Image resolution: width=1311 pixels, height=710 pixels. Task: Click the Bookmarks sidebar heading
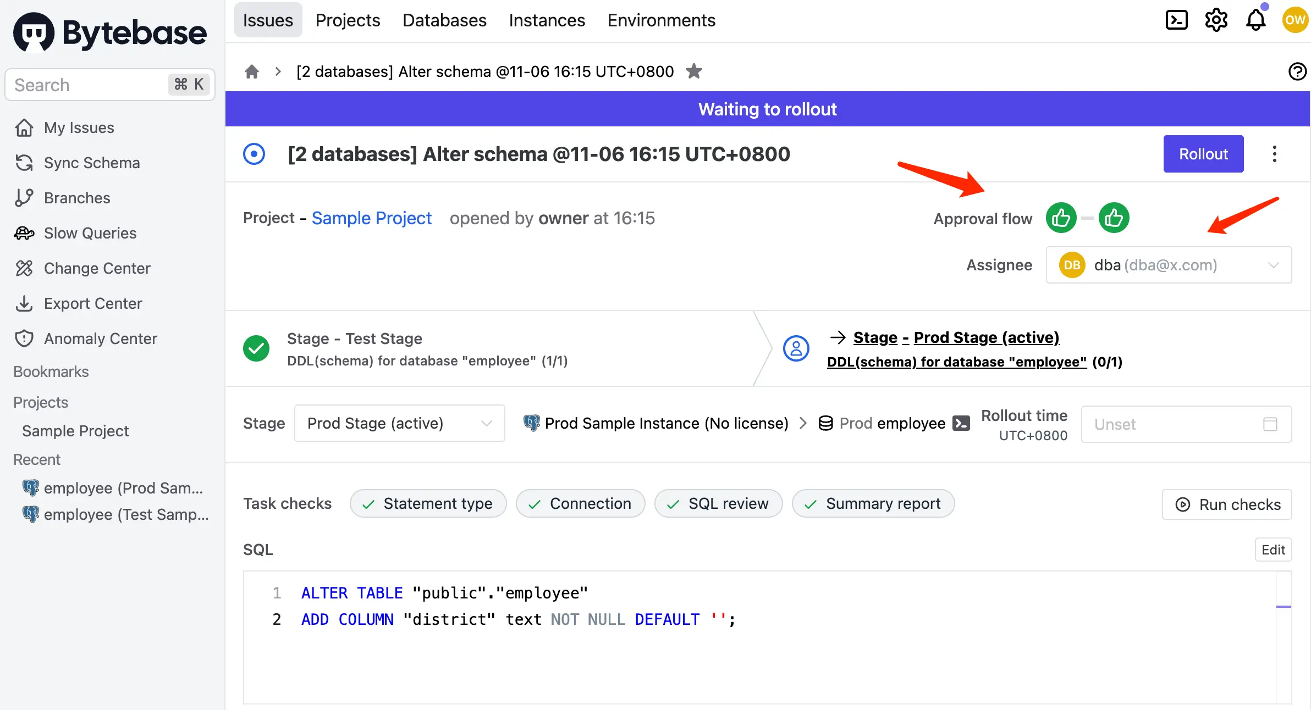pyautogui.click(x=51, y=371)
